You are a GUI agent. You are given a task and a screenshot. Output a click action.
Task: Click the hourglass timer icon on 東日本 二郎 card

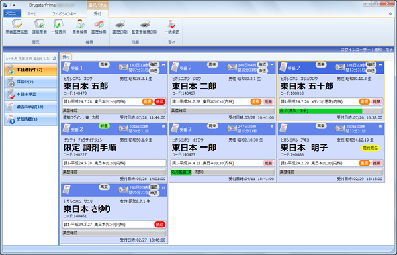coord(232,67)
